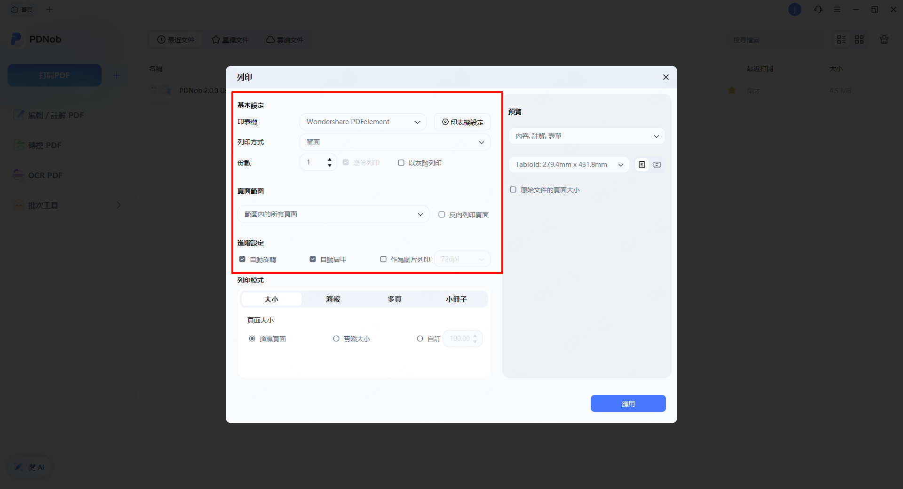Click the circular-arrow update icon in the title bar
Viewport: 903px width, 489px height.
coord(818,9)
